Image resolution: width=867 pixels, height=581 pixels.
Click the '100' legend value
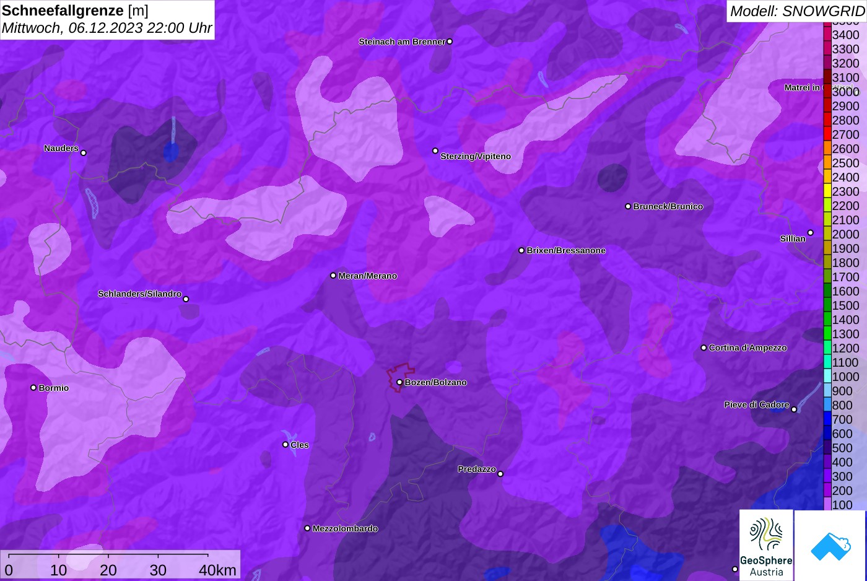(842, 505)
